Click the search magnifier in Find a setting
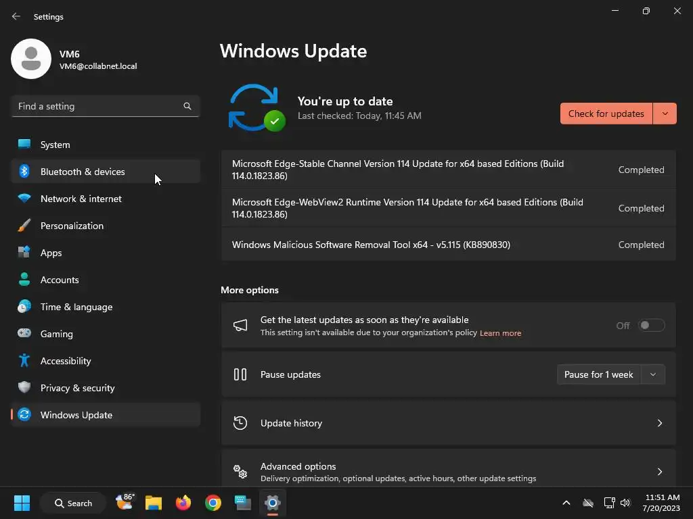The width and height of the screenshot is (693, 519). tap(187, 106)
